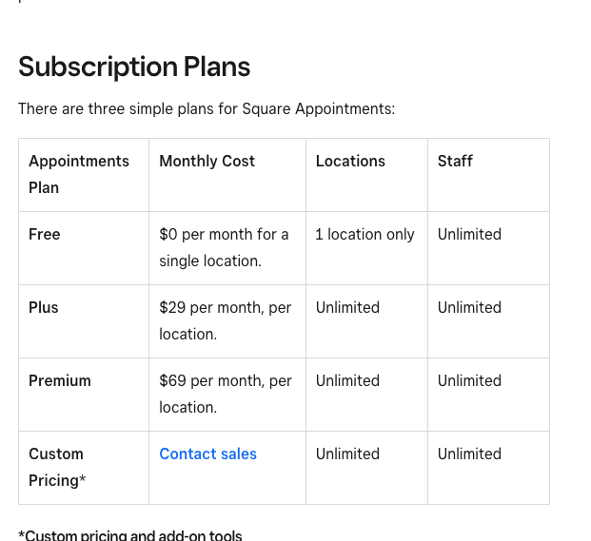Click the three simple plans intro sentence
The height and width of the screenshot is (541, 591).
pos(207,109)
